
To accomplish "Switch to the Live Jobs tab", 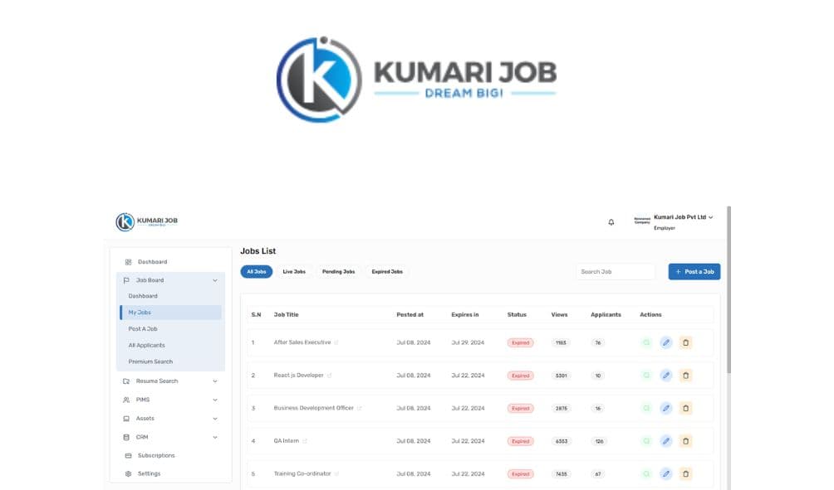I will point(294,272).
